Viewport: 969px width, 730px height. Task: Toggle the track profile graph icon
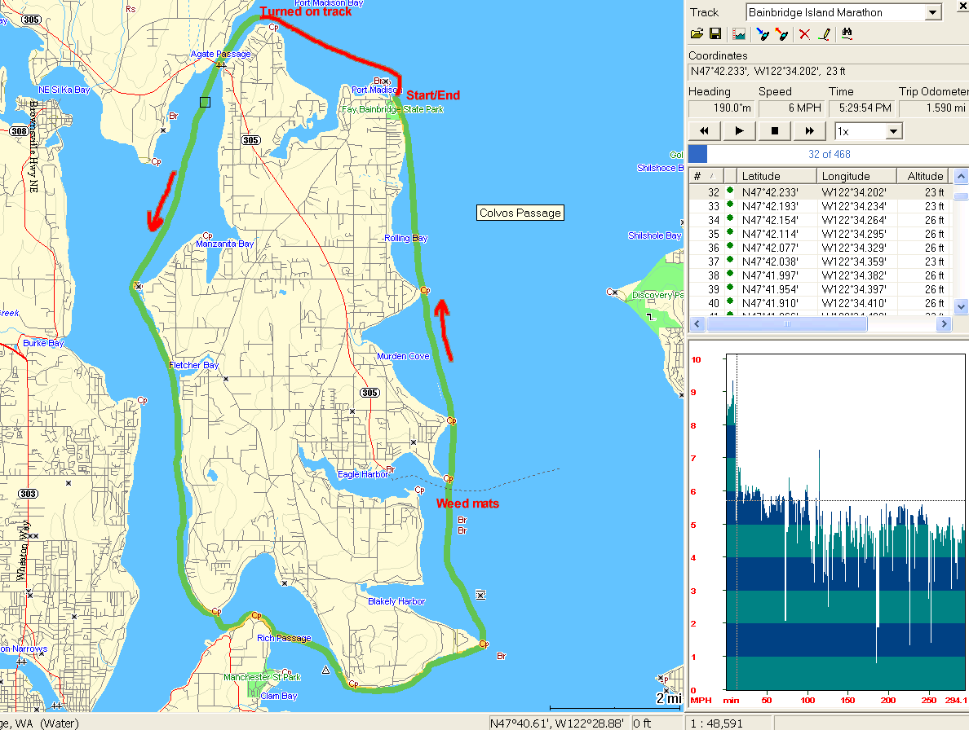click(739, 34)
